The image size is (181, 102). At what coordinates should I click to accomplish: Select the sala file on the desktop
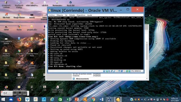(45, 88)
